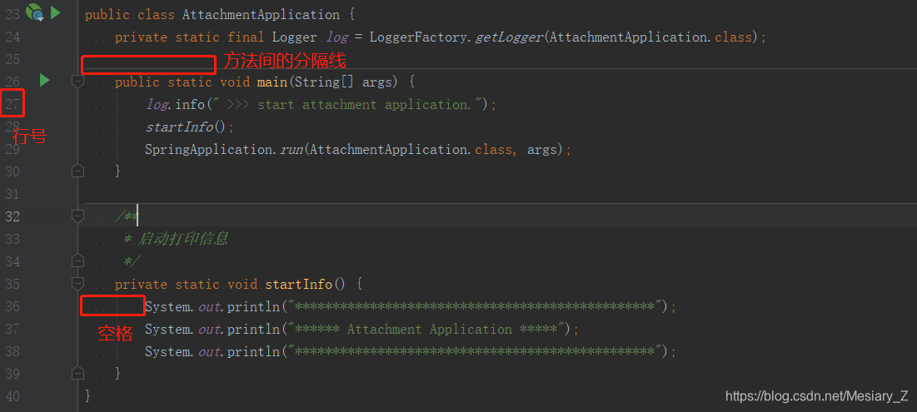
Task: Click AttachmentApplication.class argument on line 29
Action: [411, 149]
